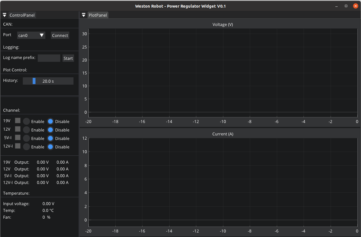Click the Voltage plot area
361x237 pixels.
[223, 73]
